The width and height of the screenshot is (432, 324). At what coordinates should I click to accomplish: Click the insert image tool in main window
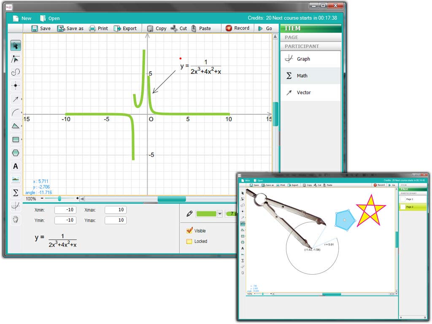pos(16,179)
